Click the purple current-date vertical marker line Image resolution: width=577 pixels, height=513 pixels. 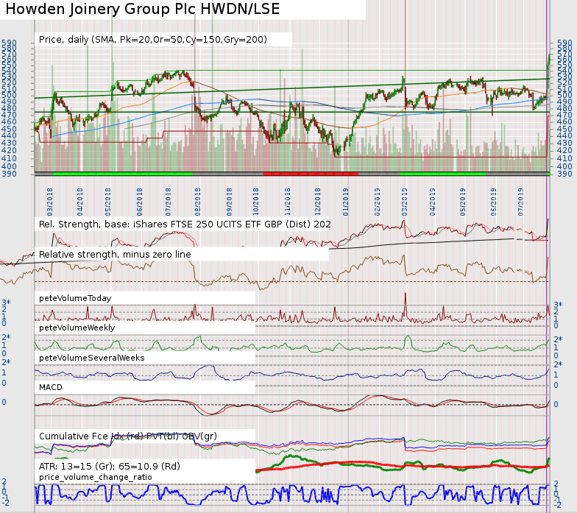tap(547, 258)
